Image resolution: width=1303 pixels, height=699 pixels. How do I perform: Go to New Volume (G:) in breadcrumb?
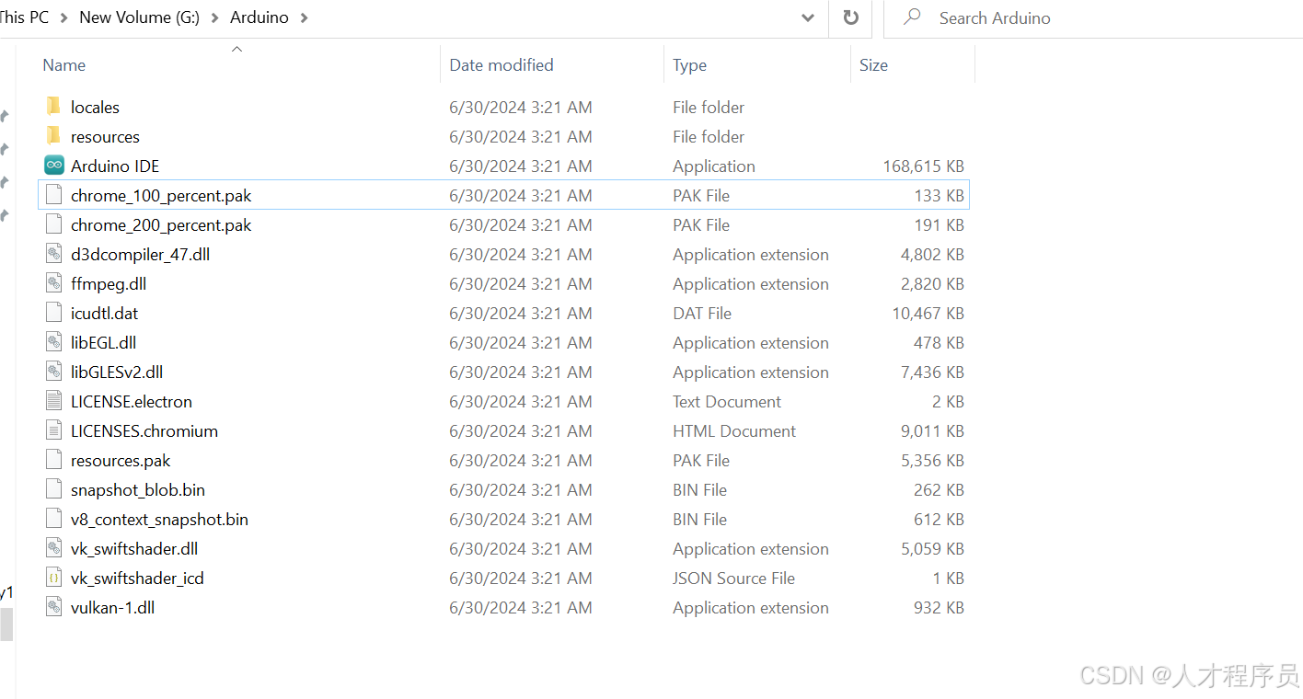coord(139,17)
